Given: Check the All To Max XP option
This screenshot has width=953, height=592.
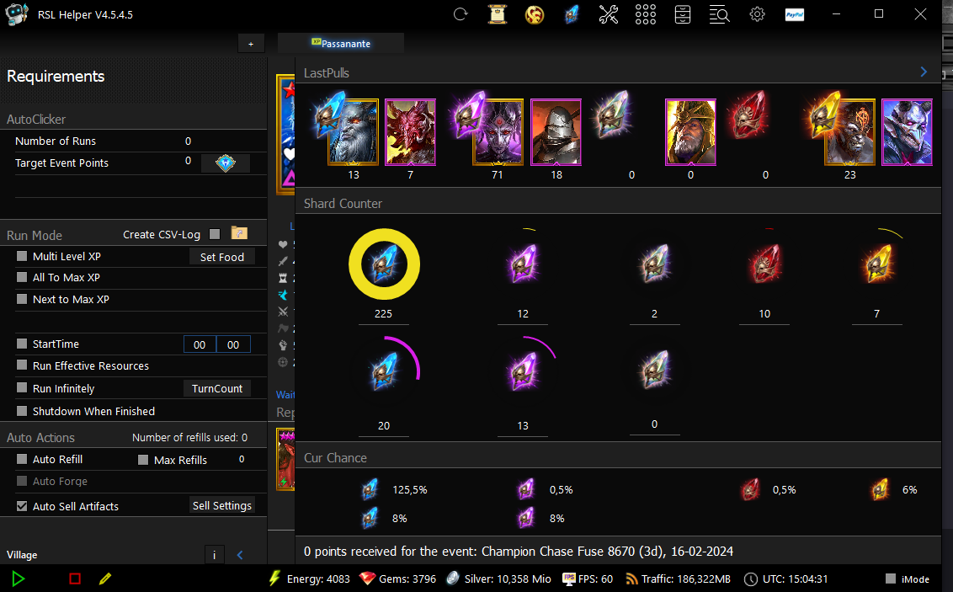Looking at the screenshot, I should [22, 277].
